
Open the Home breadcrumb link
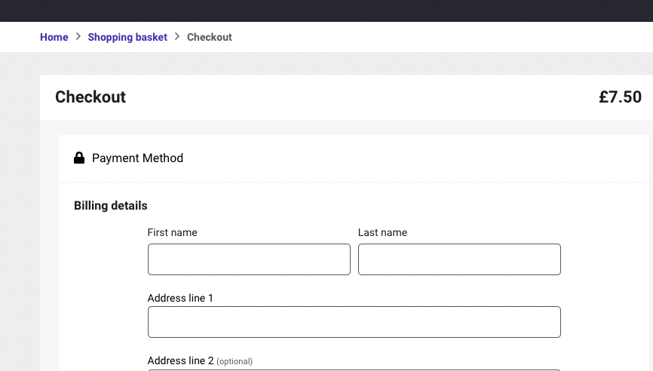54,37
